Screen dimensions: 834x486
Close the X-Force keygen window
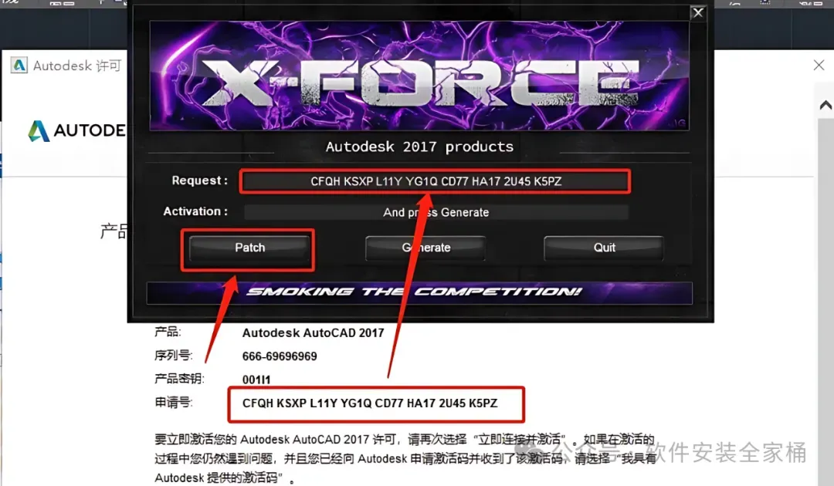pos(698,13)
